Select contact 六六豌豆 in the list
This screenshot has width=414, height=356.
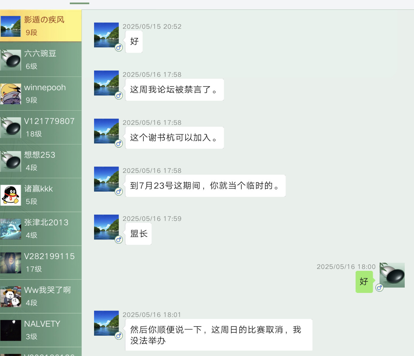coord(41,60)
